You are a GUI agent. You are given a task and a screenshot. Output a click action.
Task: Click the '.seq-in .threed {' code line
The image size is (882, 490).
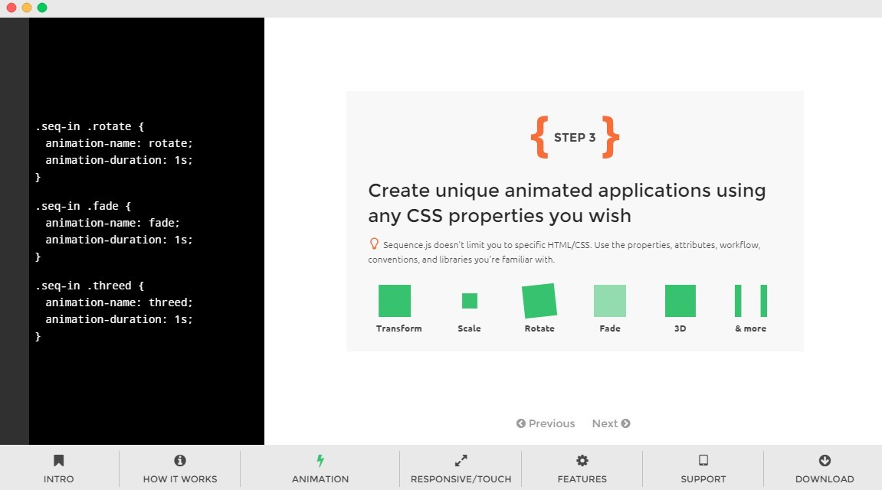90,286
